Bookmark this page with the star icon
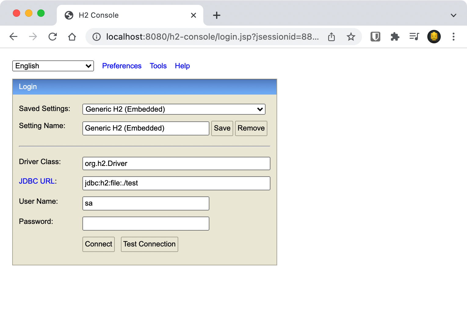 pyautogui.click(x=351, y=37)
